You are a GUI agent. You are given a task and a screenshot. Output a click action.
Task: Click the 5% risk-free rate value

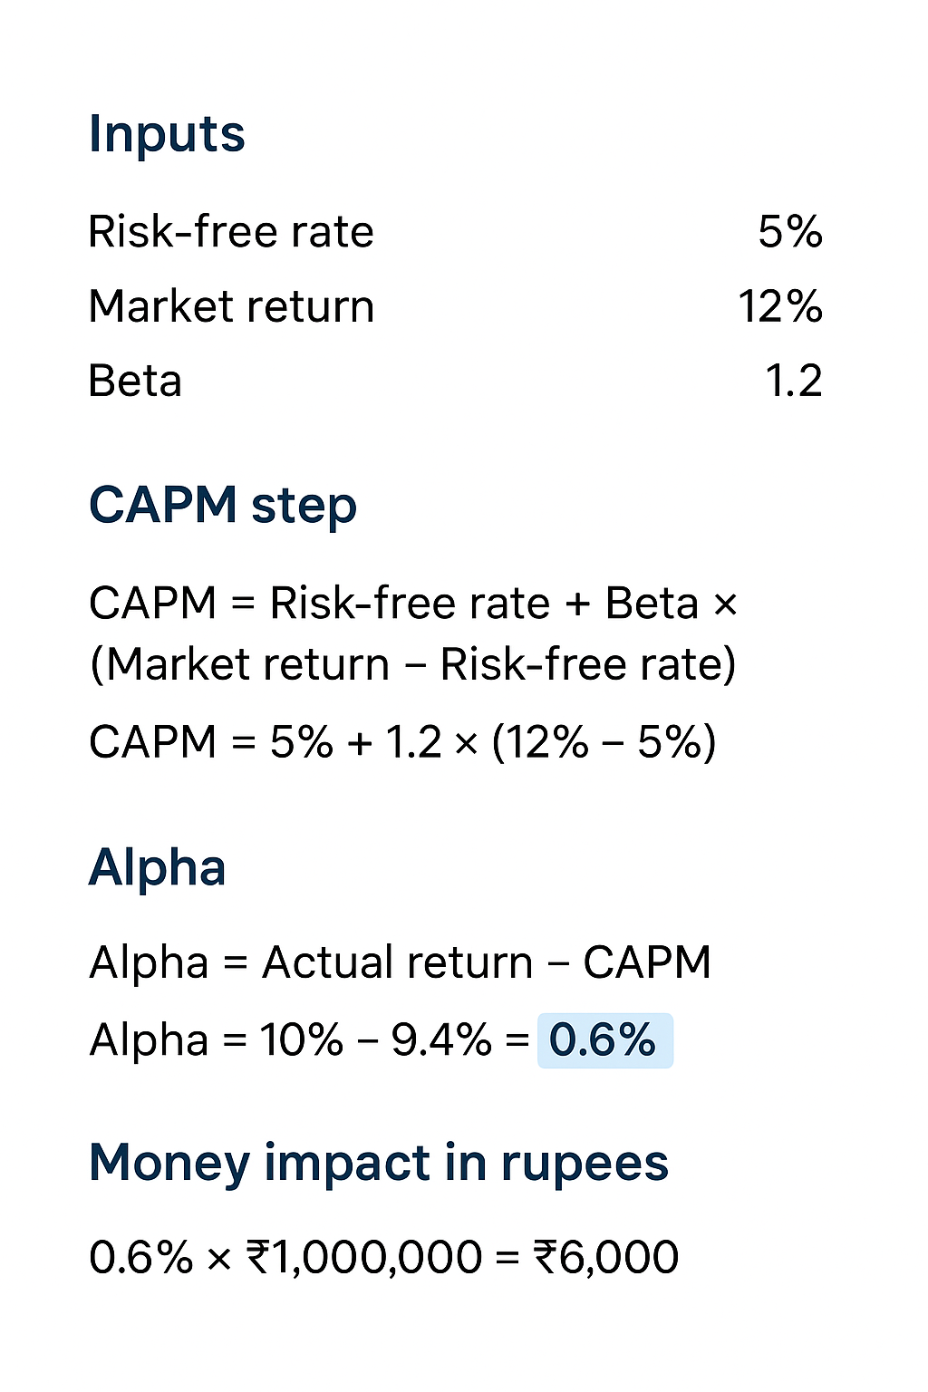(x=789, y=232)
